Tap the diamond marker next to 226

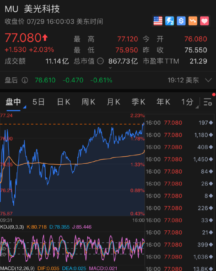click(211, 208)
